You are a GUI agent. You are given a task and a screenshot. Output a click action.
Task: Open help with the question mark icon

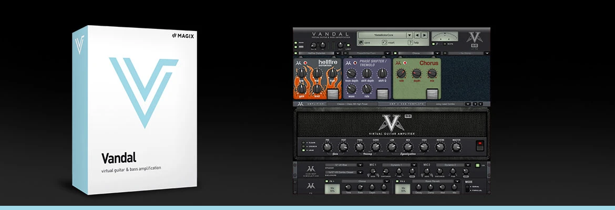pos(410,43)
